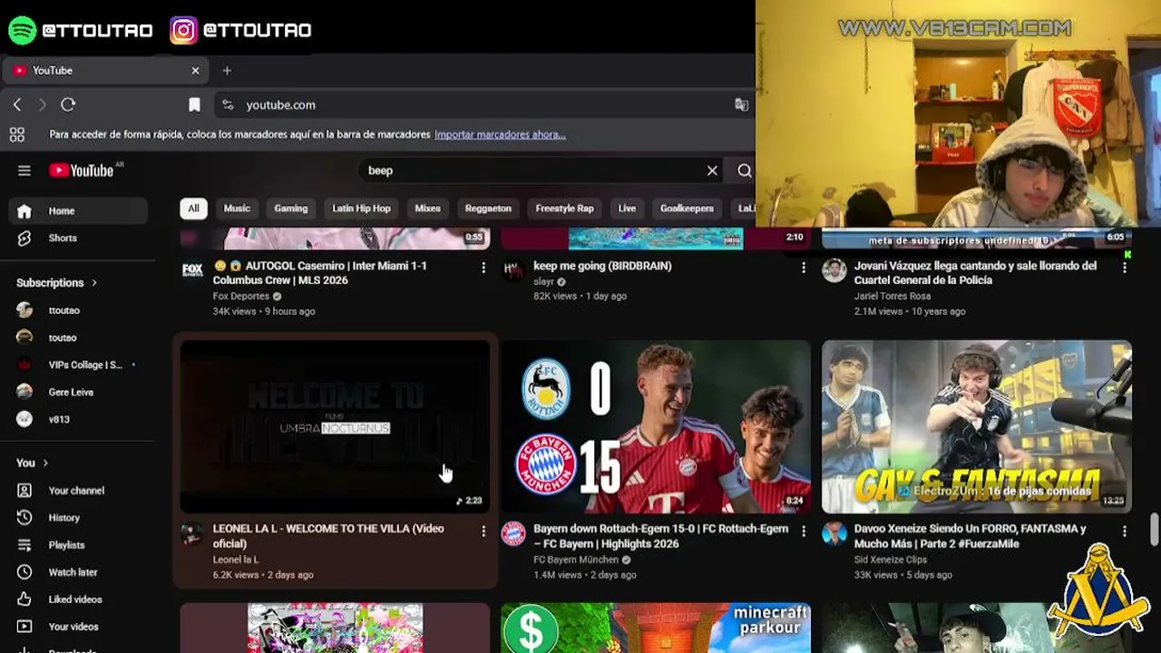Open Importar marcadores ahora link
Image resolution: width=1161 pixels, height=653 pixels.
tap(500, 134)
